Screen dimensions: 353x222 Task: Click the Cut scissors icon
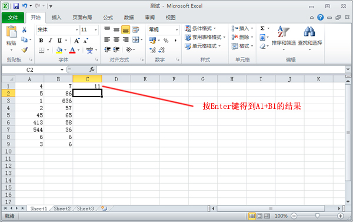(x=24, y=30)
